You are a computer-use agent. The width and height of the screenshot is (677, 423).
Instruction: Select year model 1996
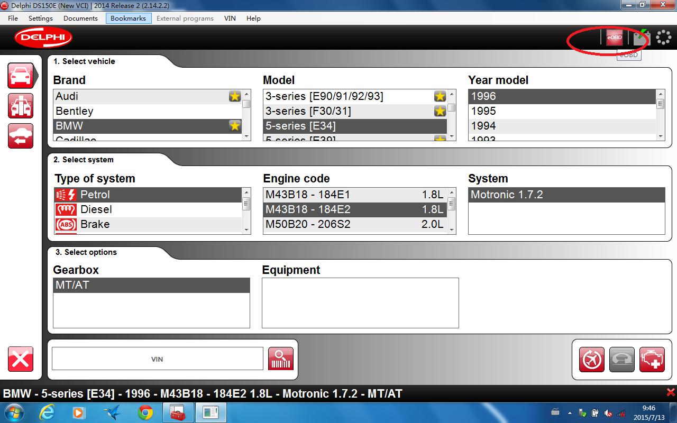coord(562,96)
